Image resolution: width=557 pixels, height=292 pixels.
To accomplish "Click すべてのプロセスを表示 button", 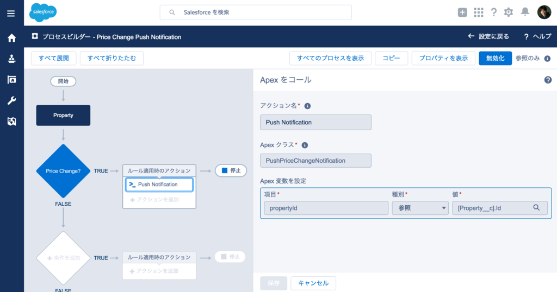I will (330, 59).
